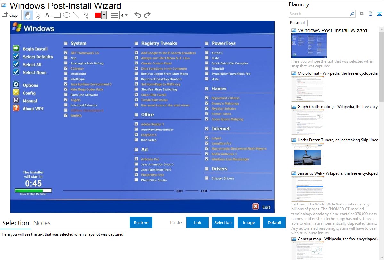Redo the last edit
Image resolution: width=384 pixels, height=260 pixels.
[x=147, y=15]
